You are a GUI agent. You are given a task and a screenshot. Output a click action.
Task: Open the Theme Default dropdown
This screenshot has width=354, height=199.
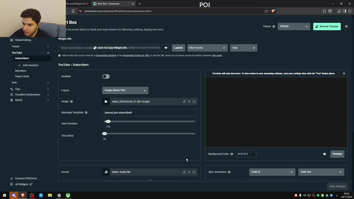[294, 26]
